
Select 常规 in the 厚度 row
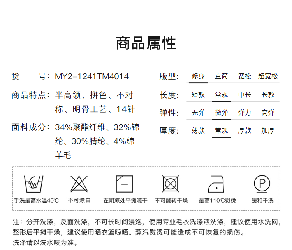pyautogui.click(x=221, y=131)
